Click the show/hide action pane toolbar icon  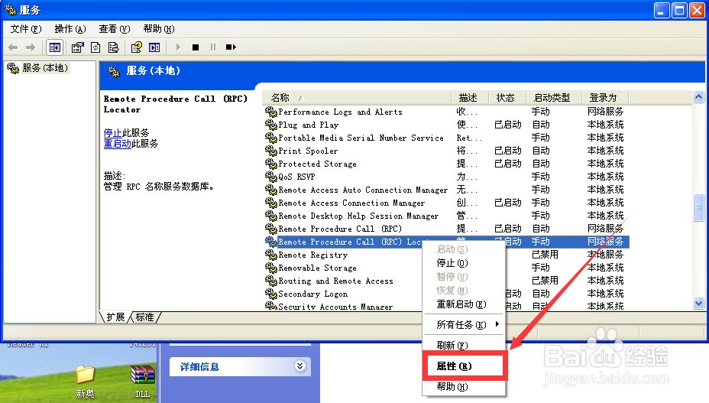tap(154, 47)
